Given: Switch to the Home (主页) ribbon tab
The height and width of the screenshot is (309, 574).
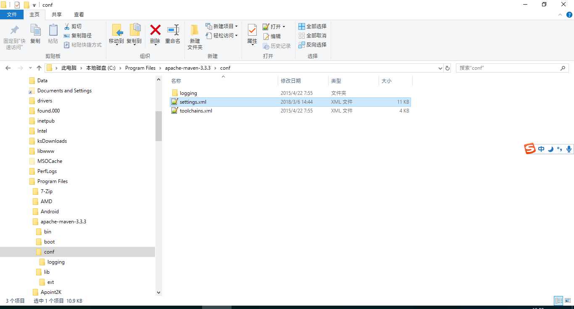Looking at the screenshot, I should coord(34,15).
